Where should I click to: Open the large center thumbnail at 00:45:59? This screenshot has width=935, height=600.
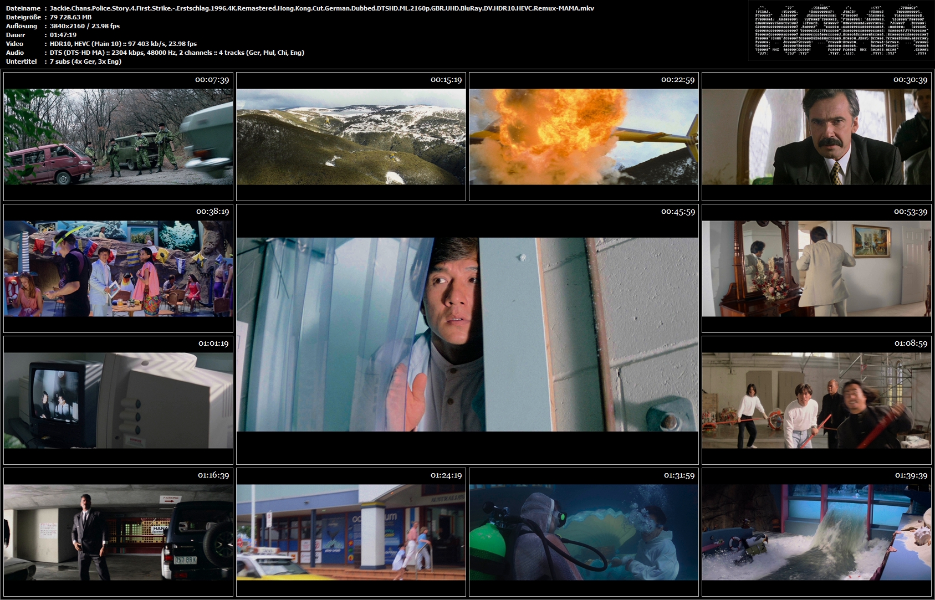(467, 334)
